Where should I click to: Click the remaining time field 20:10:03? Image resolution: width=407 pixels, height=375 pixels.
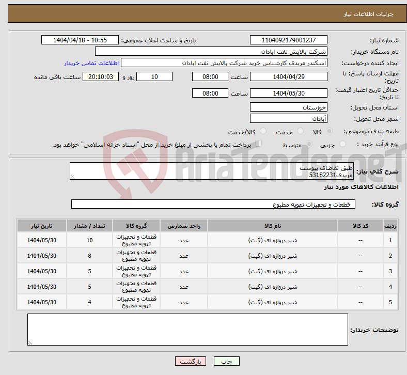(101, 76)
